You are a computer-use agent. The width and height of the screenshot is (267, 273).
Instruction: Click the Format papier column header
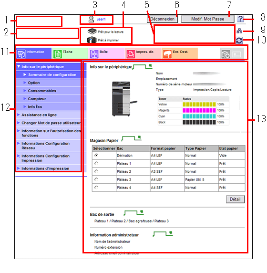[x=167, y=148]
